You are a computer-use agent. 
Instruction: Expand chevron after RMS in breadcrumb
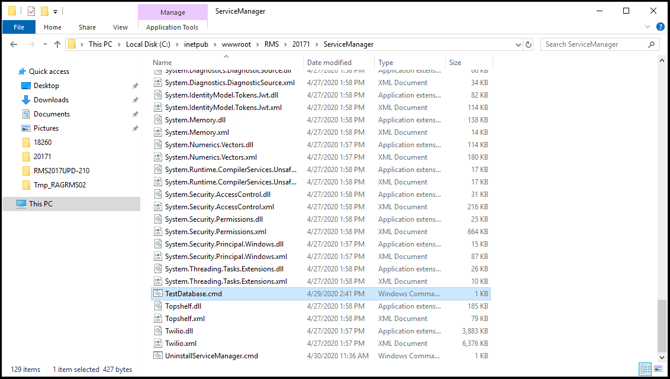tap(285, 44)
